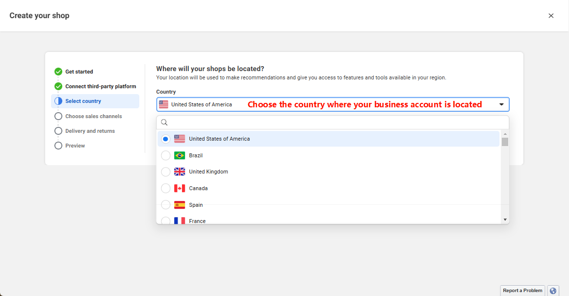Click the United Kingdom flag icon

click(180, 172)
